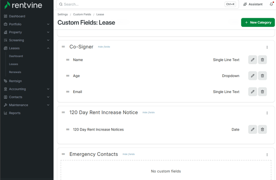Delete the Age dropdown field

tap(262, 76)
